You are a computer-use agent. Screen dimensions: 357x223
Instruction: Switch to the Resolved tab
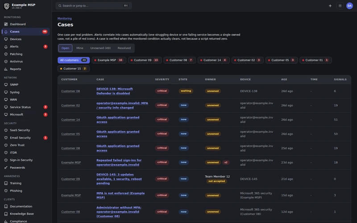click(x=124, y=48)
